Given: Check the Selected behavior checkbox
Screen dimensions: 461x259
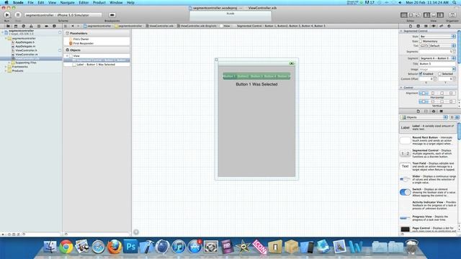Looking at the screenshot, I should (439, 73).
